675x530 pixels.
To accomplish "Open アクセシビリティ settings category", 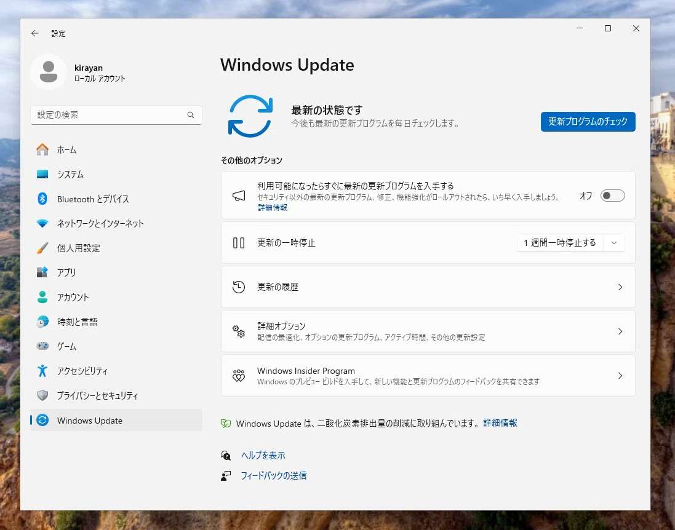I will [116, 370].
